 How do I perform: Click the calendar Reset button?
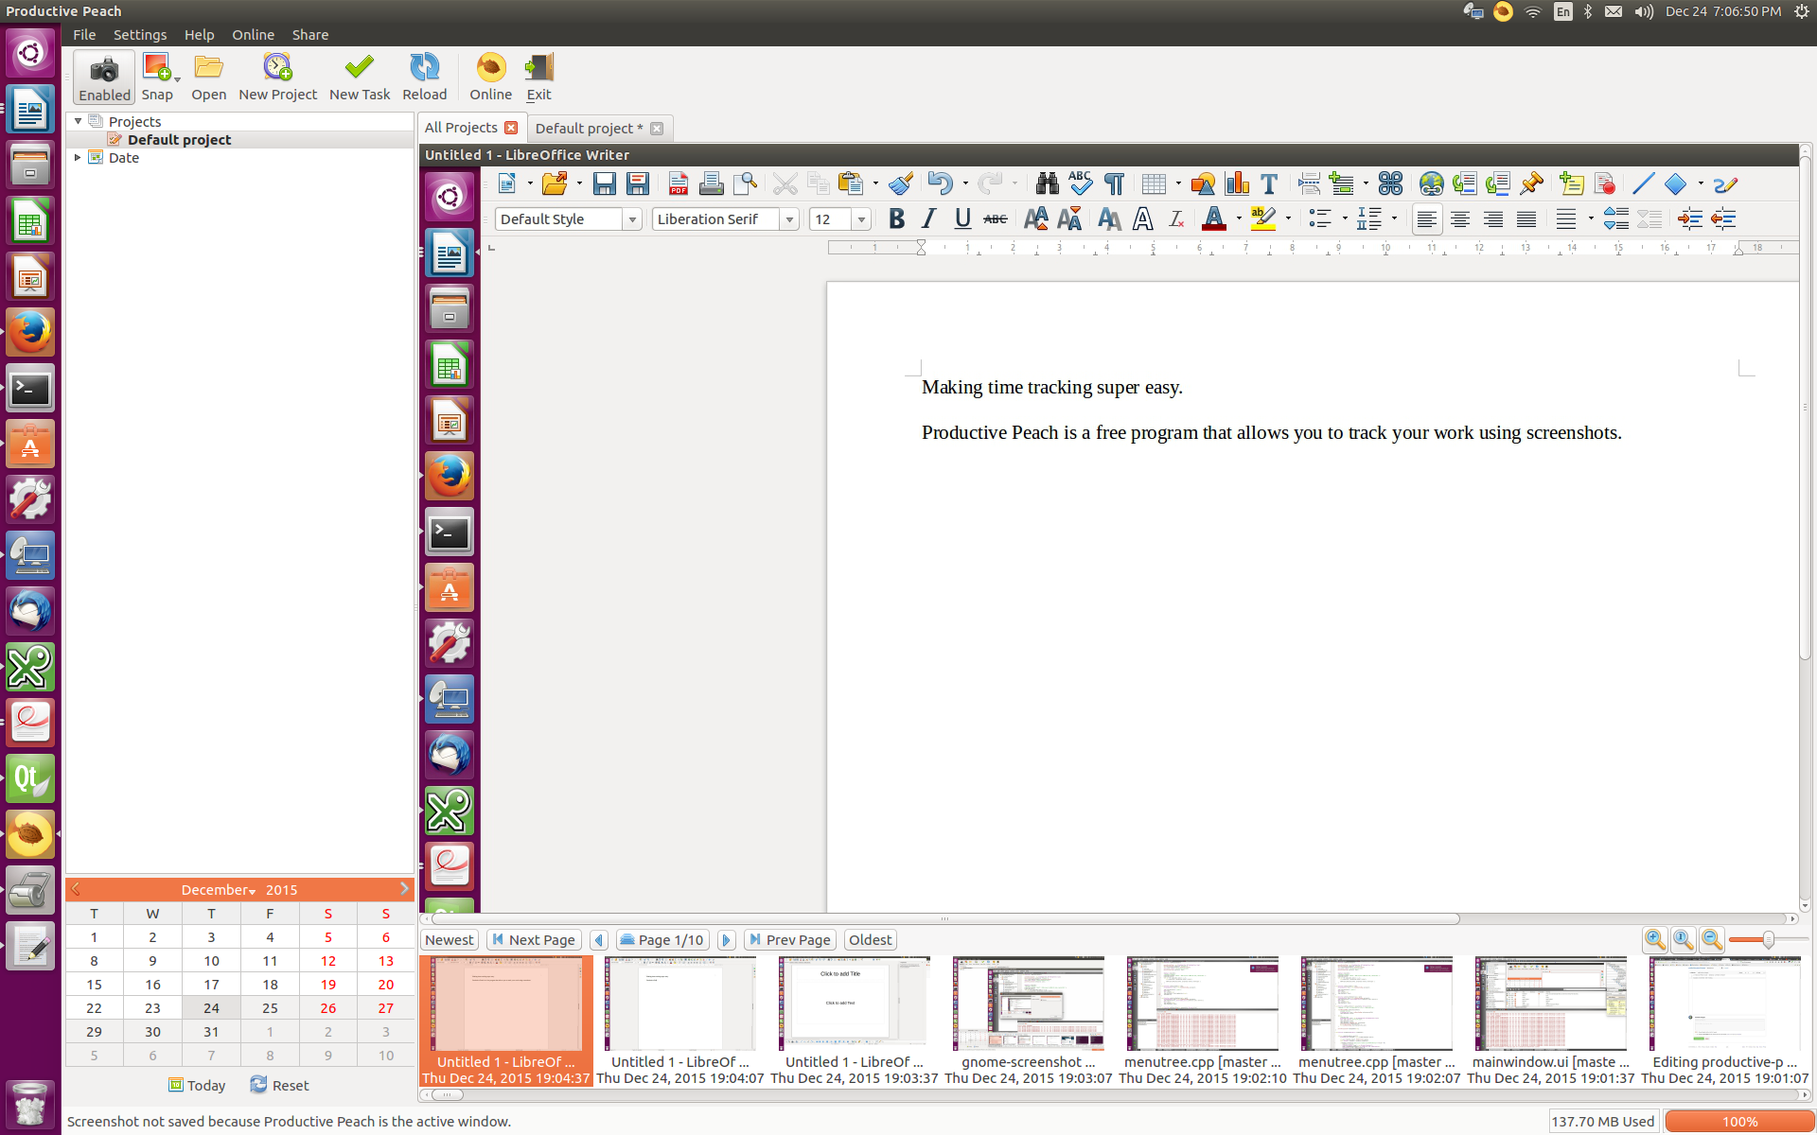coord(280,1085)
